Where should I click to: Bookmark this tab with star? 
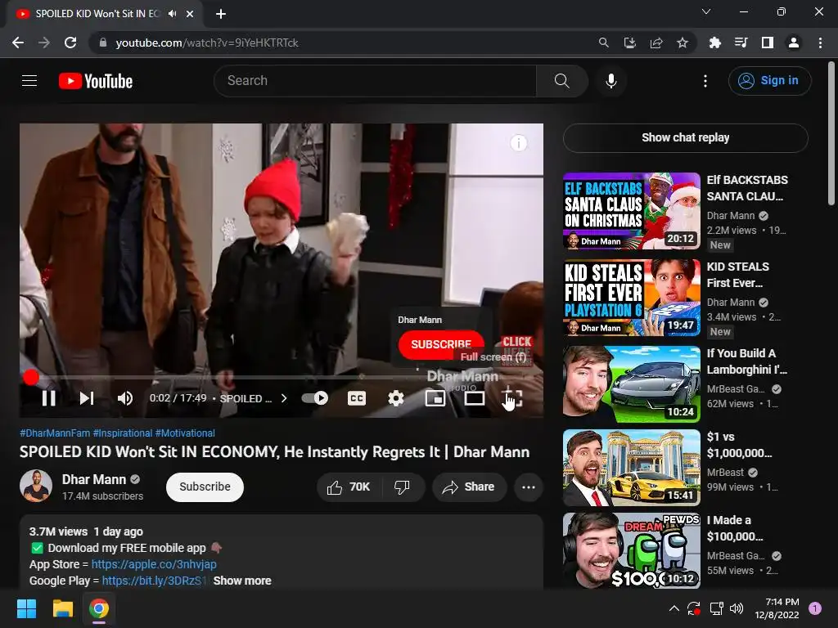point(682,43)
